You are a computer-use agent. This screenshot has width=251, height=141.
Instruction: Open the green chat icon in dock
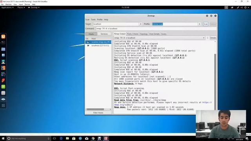click(x=3, y=87)
